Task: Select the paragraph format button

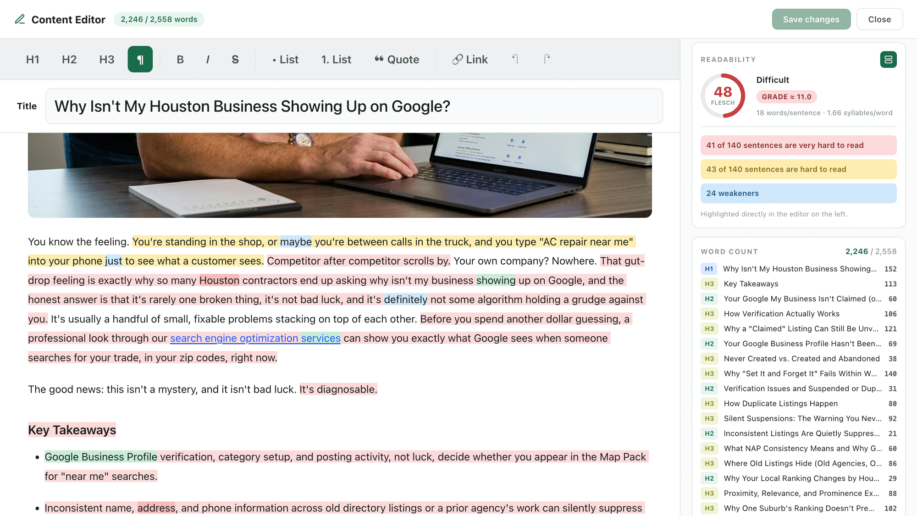Action: [140, 60]
